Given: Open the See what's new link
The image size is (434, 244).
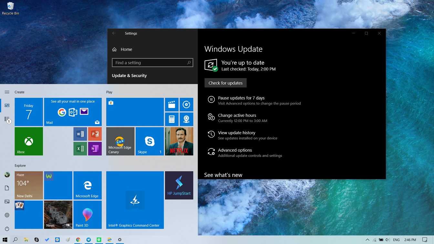Looking at the screenshot, I should coord(223,175).
